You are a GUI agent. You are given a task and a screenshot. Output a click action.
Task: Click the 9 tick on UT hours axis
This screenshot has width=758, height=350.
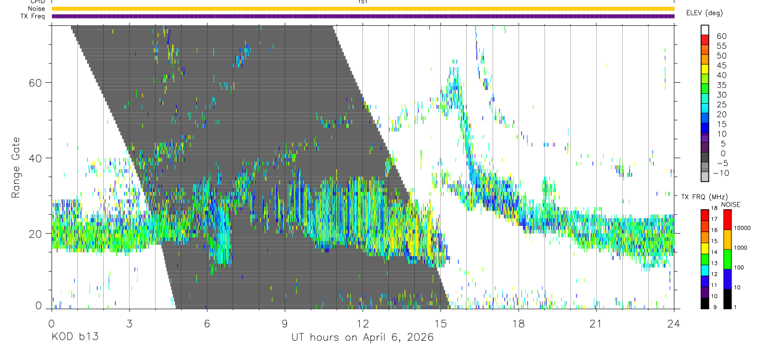pos(285,323)
